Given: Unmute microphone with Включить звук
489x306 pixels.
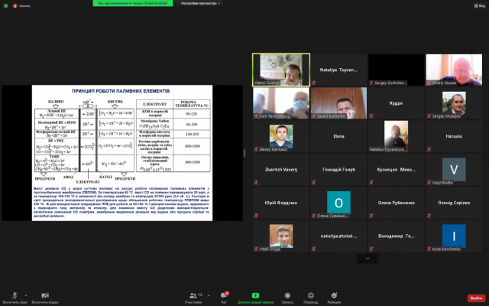Looking at the screenshot, I should coord(15,298).
